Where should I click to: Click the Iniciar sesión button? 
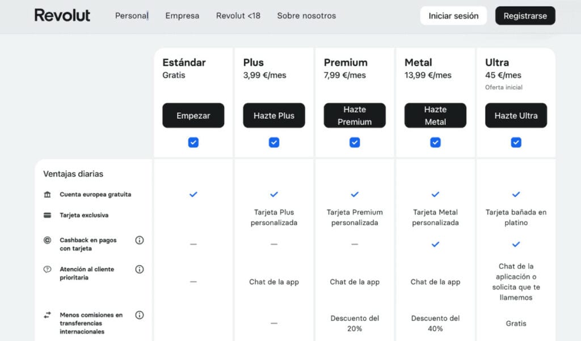pos(453,16)
